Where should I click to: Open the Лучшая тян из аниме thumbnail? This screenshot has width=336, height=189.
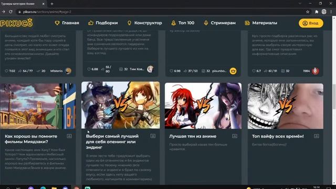203,106
